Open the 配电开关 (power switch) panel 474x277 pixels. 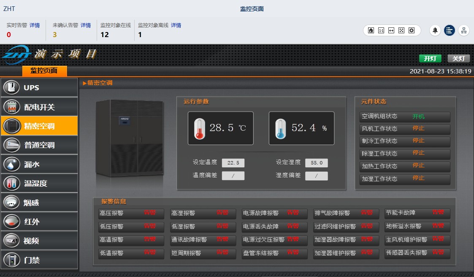pyautogui.click(x=39, y=107)
